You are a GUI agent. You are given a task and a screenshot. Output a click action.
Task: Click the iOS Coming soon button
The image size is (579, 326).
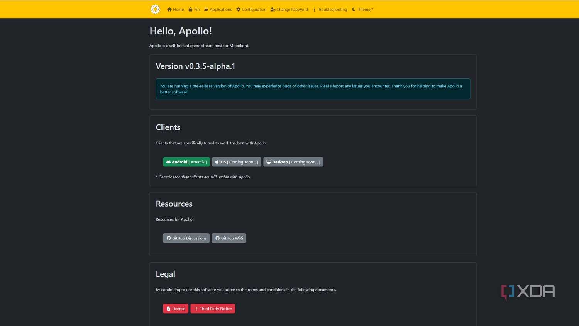[x=237, y=162]
